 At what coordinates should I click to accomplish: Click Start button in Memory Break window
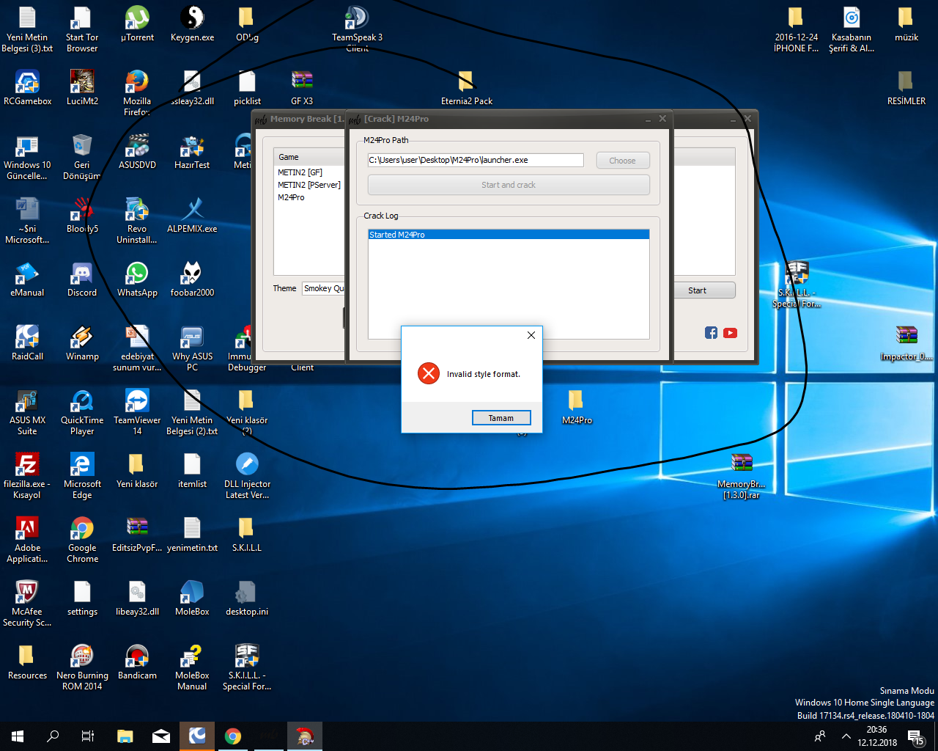click(x=697, y=290)
